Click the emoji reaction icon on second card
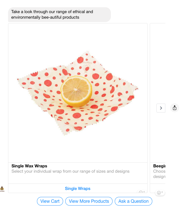The width and height of the screenshot is (182, 210). click(160, 193)
